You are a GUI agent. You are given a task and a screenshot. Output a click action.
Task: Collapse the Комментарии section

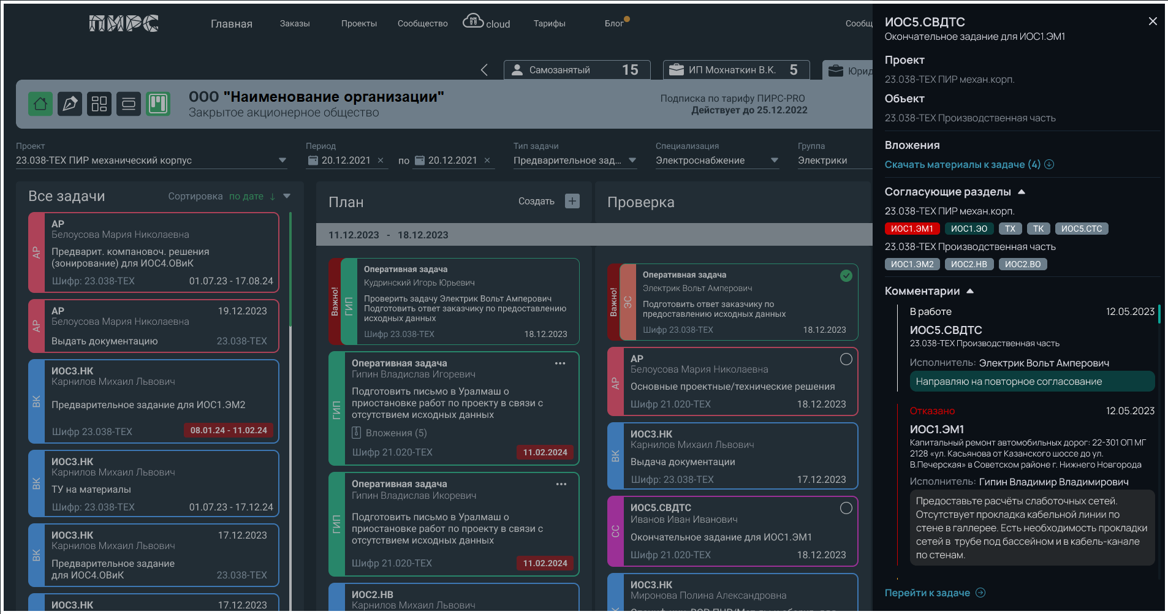970,291
